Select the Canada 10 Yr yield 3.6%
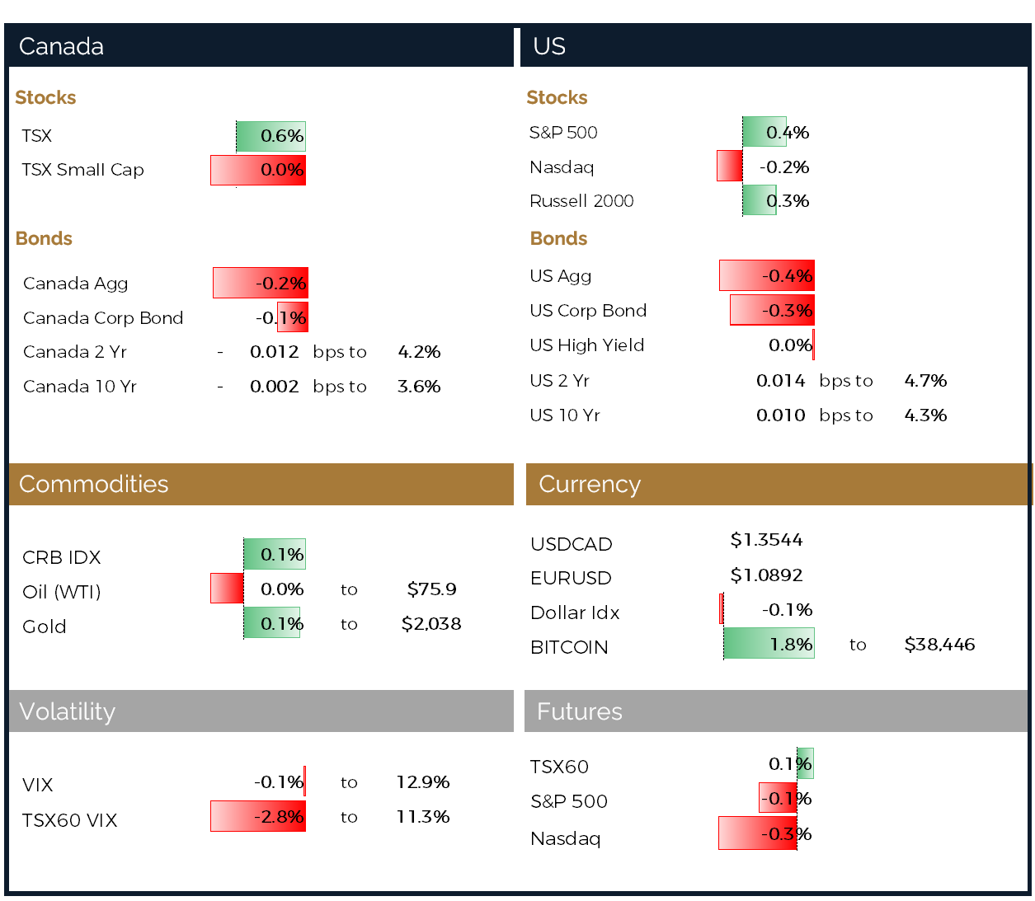This screenshot has width=1035, height=901. 419,386
